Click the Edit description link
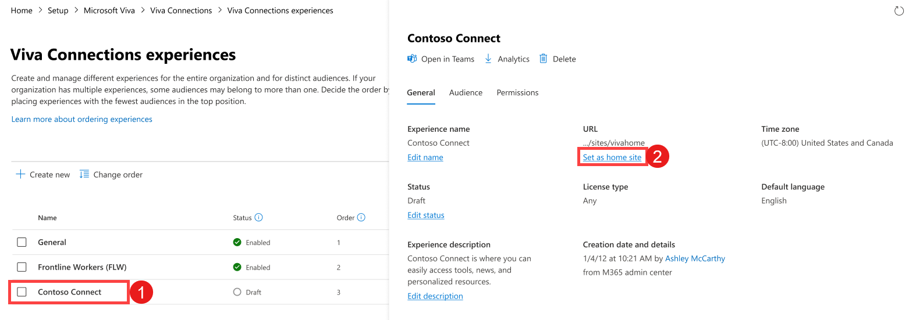The image size is (909, 320). pyautogui.click(x=435, y=296)
